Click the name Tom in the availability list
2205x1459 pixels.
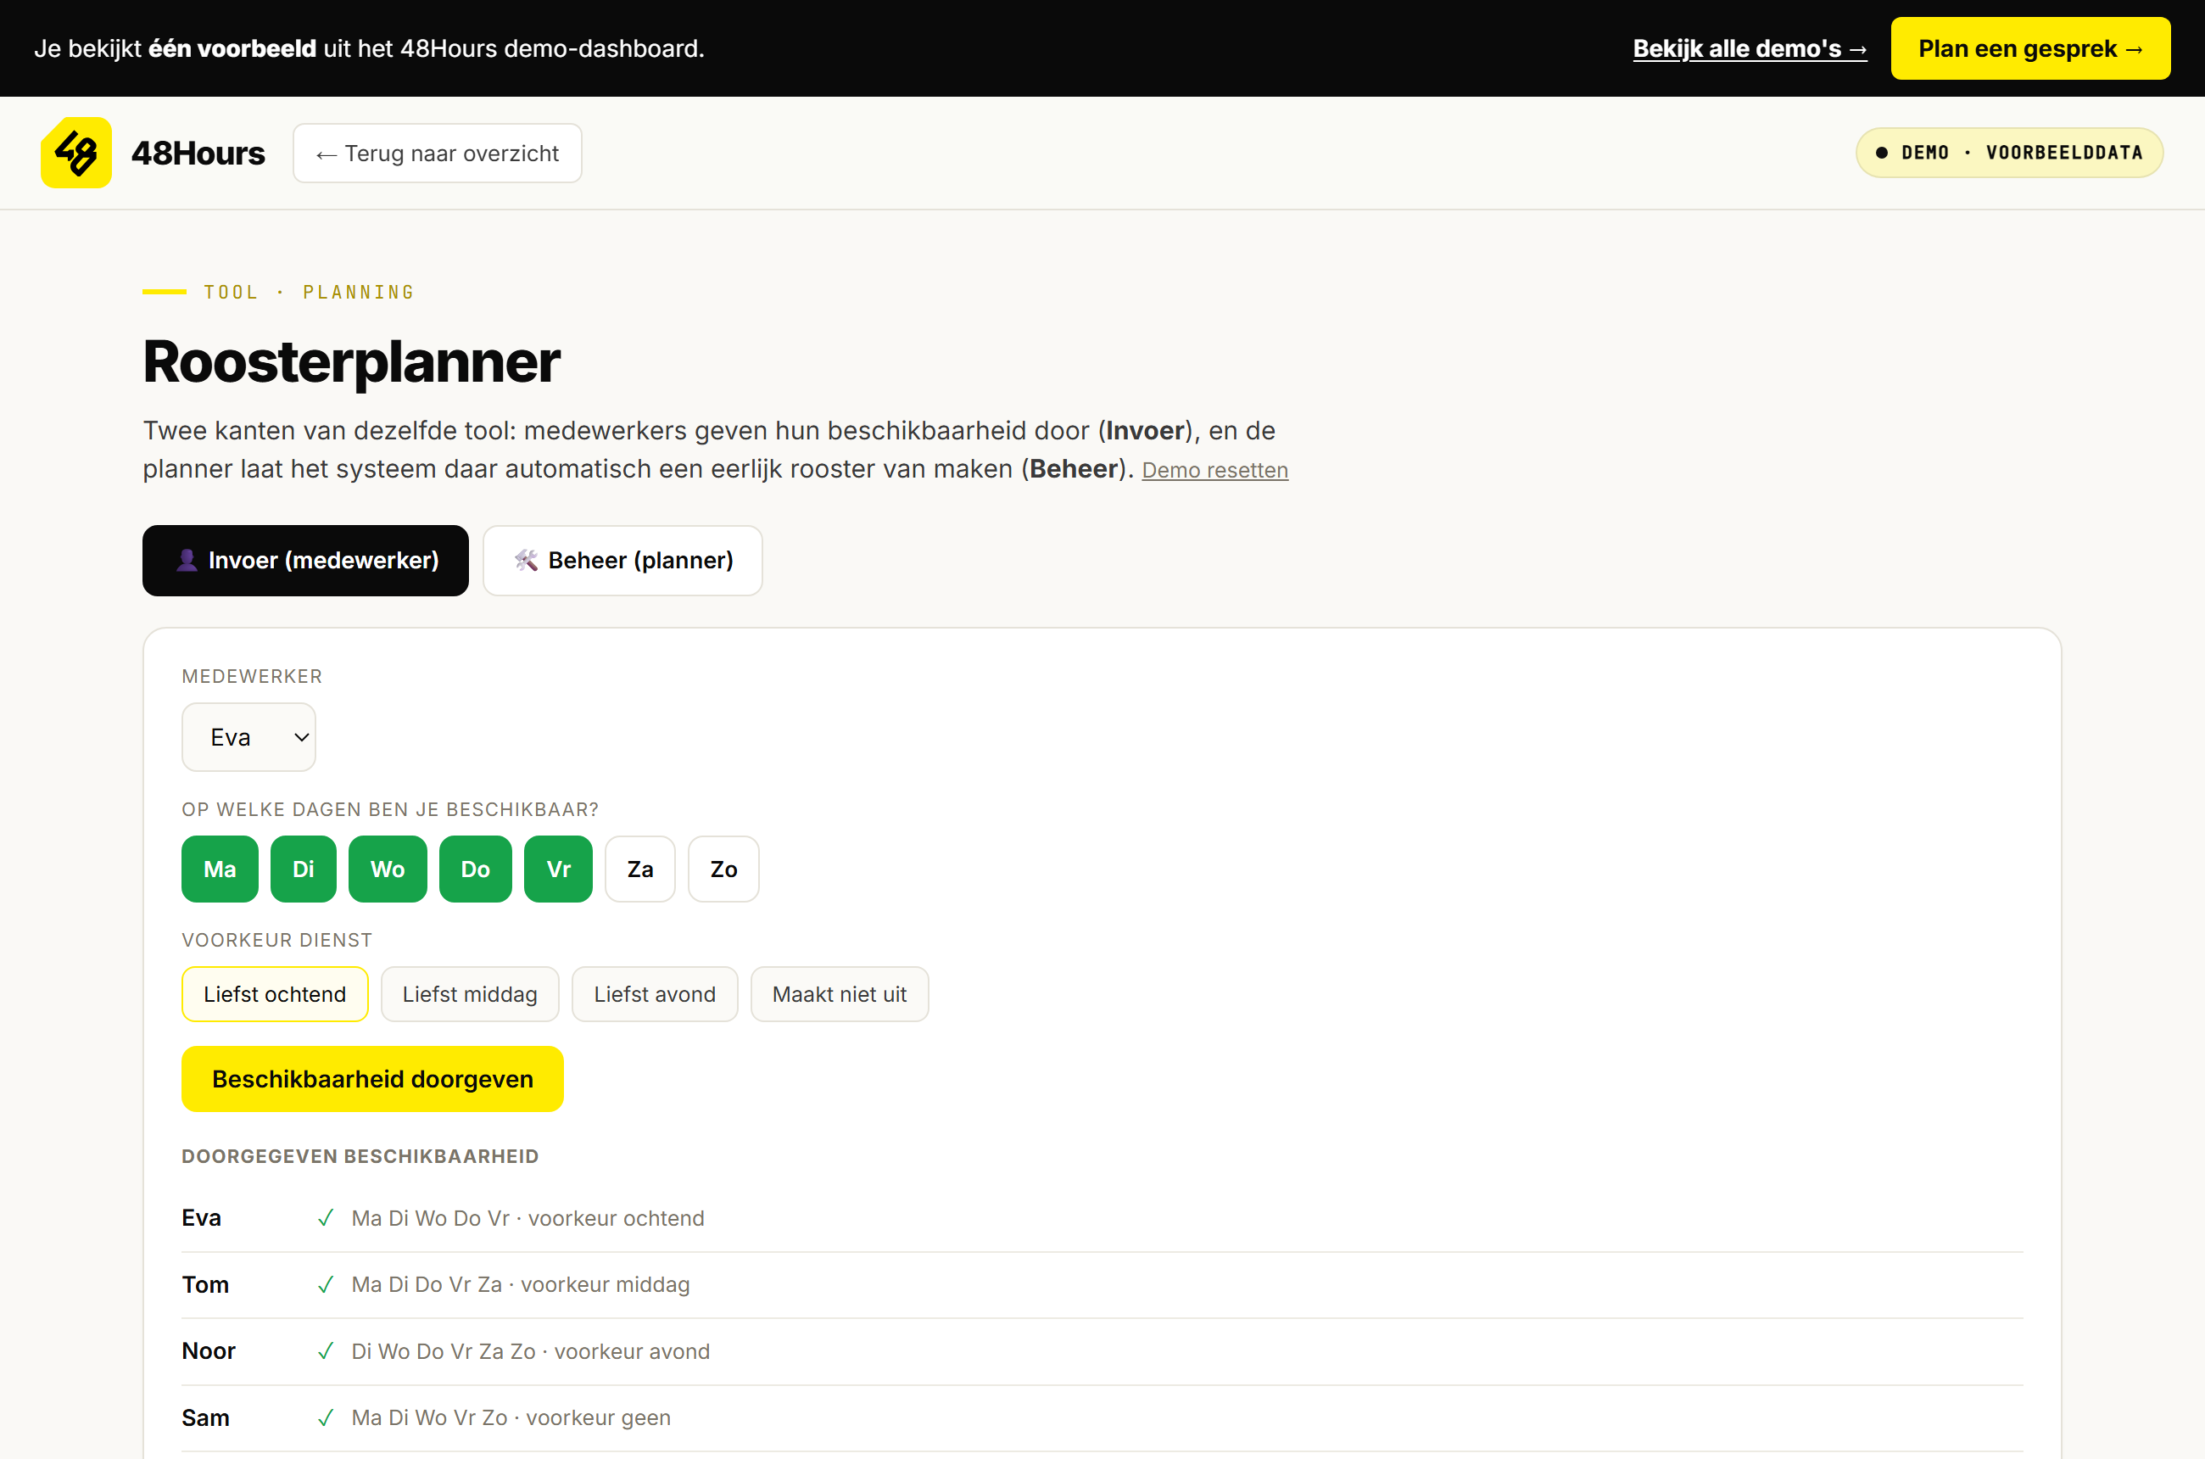point(204,1284)
